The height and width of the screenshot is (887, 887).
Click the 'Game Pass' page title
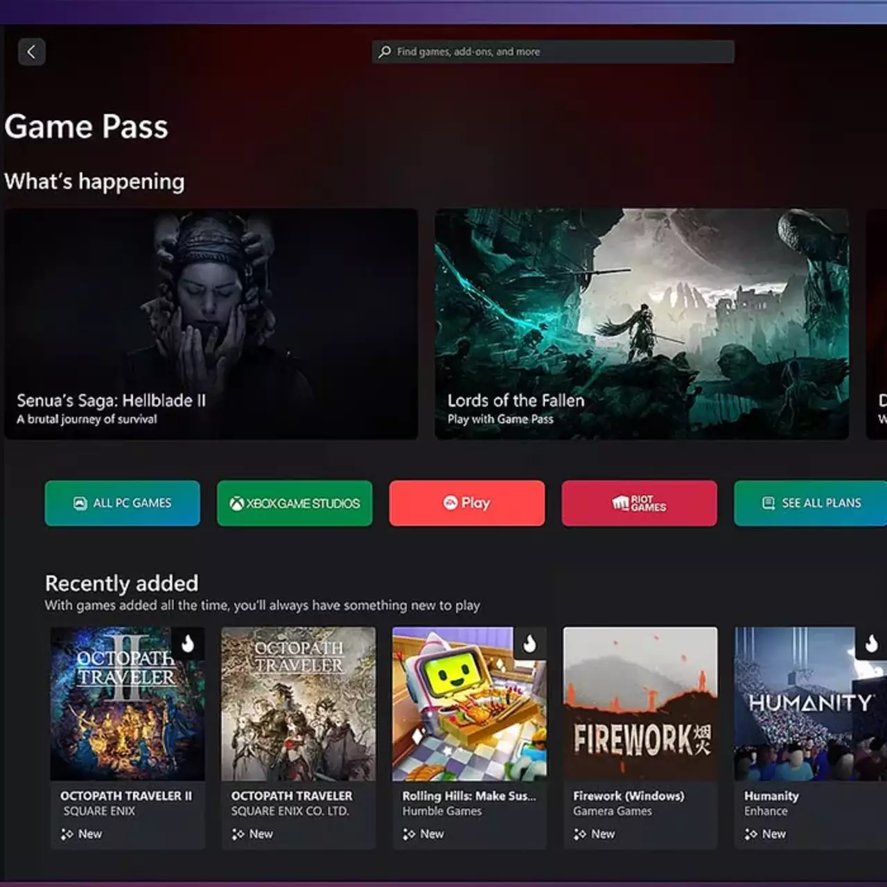click(87, 127)
